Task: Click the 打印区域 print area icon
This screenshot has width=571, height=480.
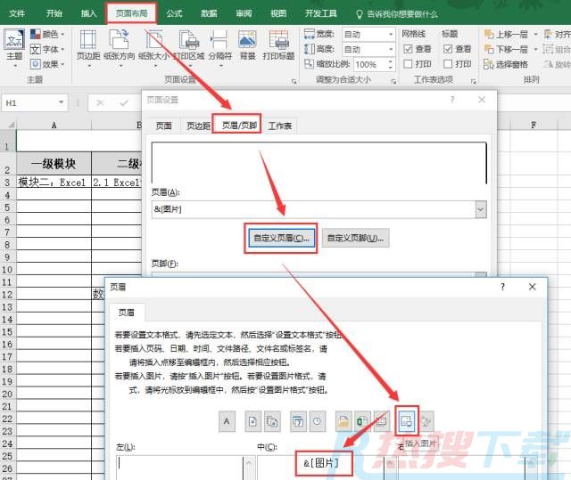Action: pos(188,40)
